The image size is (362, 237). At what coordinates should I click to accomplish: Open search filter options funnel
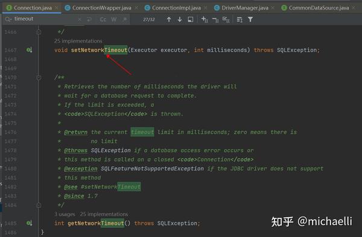250,20
